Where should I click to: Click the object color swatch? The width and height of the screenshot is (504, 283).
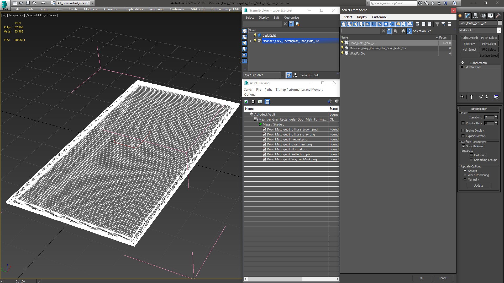(500, 23)
